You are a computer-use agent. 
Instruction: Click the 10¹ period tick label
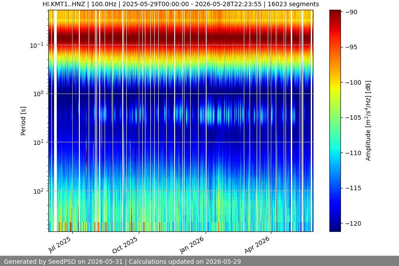coord(38,142)
